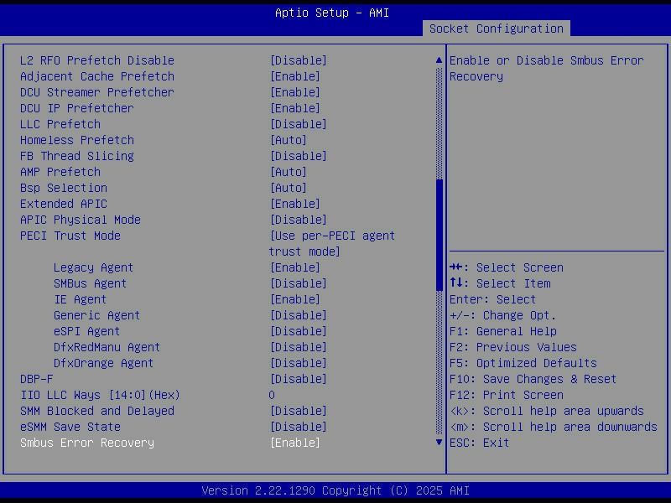Click F2: Previous Values hint

tap(513, 347)
